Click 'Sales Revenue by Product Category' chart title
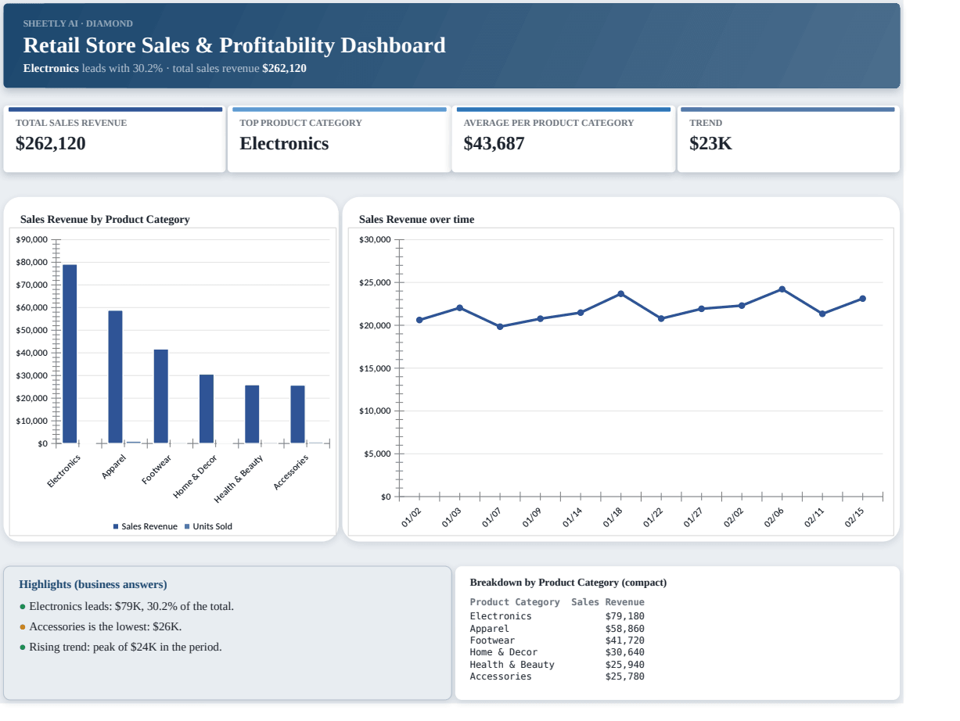Screen dimensions: 960x721 pyautogui.click(x=105, y=220)
